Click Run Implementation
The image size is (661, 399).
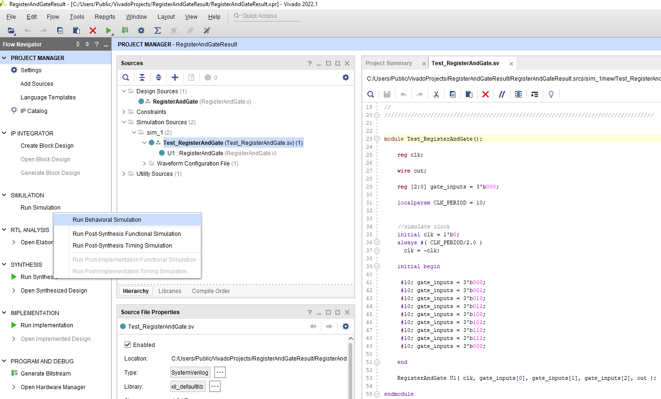[x=46, y=325]
